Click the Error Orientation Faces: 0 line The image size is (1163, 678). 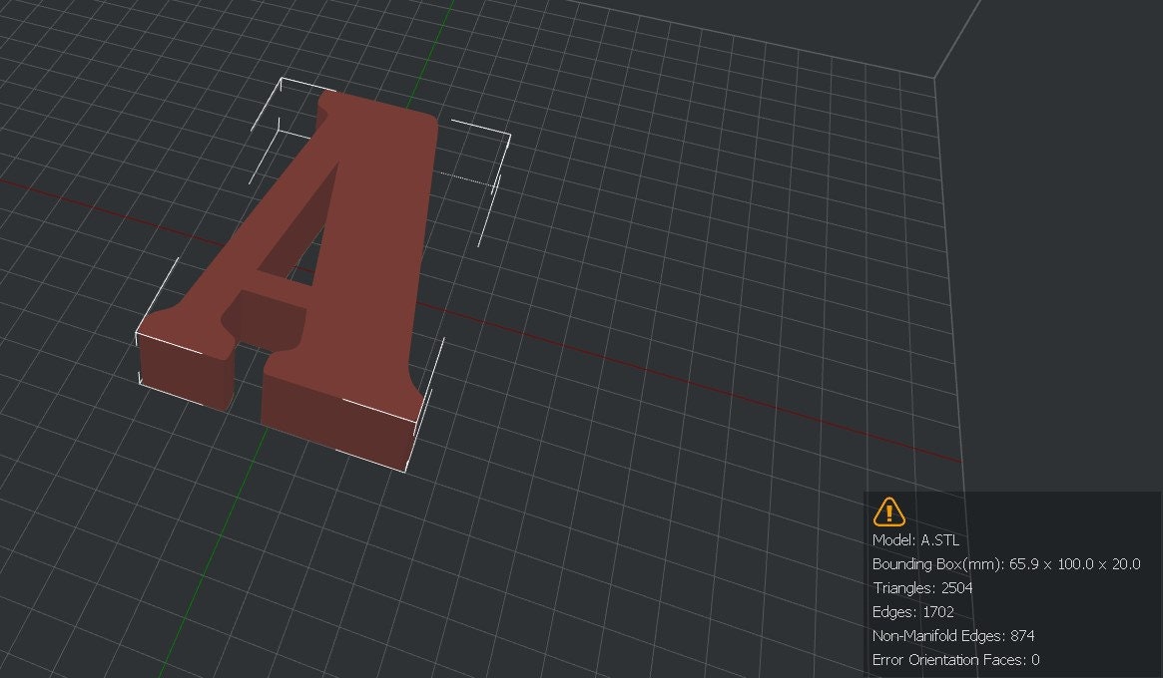click(957, 659)
